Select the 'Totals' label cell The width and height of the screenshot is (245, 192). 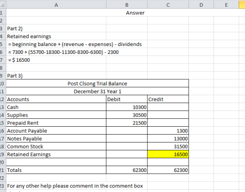point(56,170)
